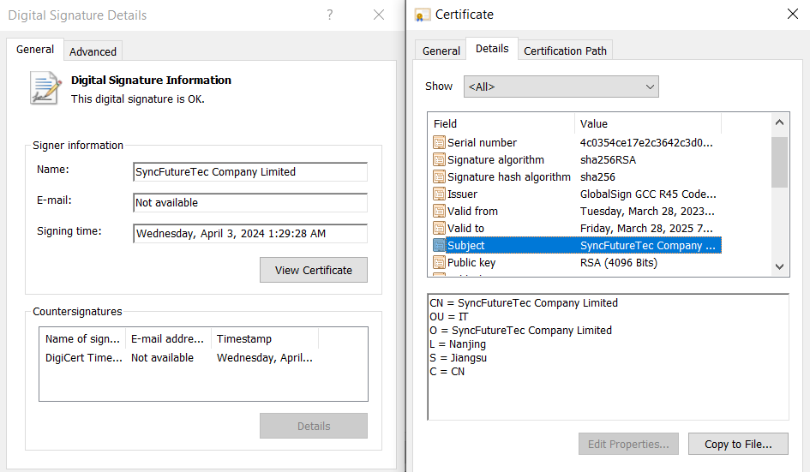The image size is (810, 472).
Task: Click the sha256RSA value cell
Action: (x=608, y=160)
